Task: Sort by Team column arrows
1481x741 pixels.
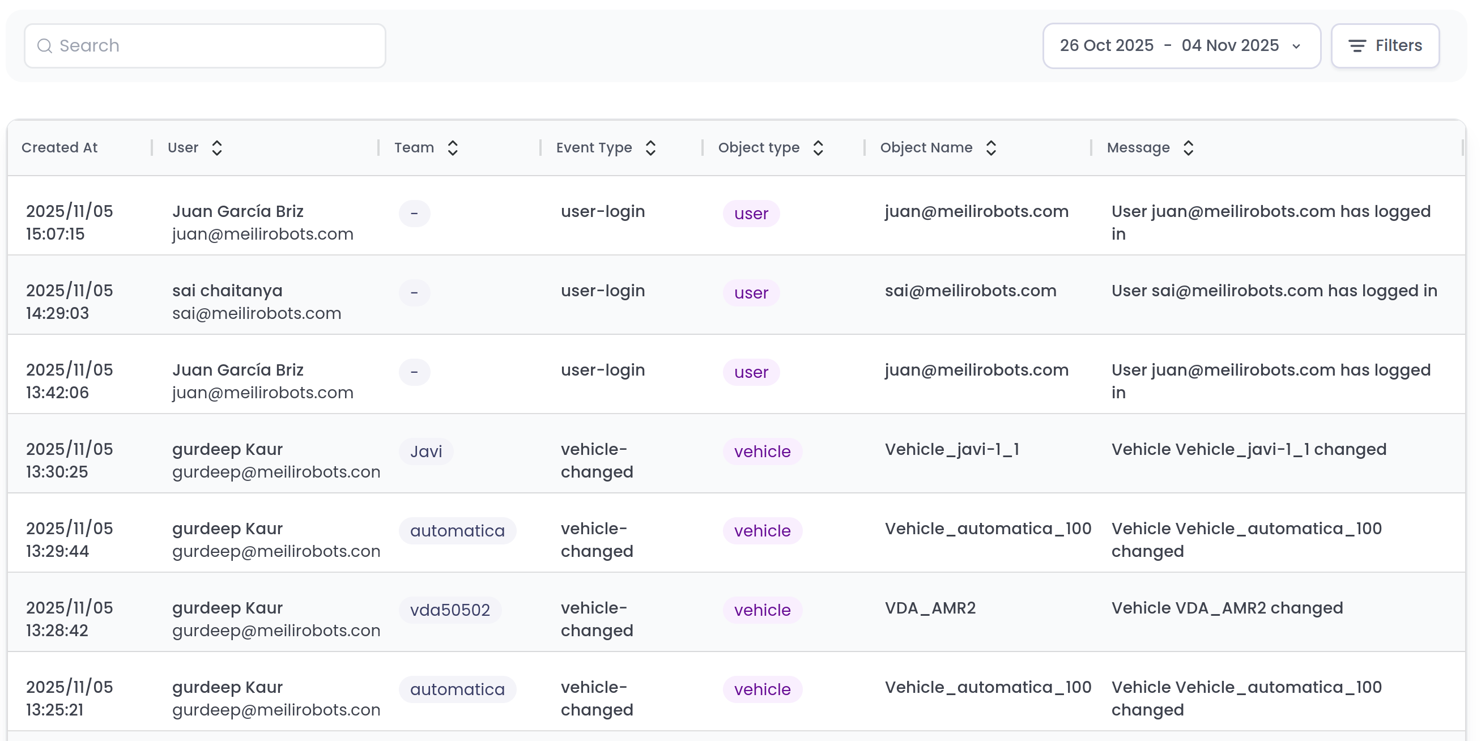Action: tap(453, 148)
